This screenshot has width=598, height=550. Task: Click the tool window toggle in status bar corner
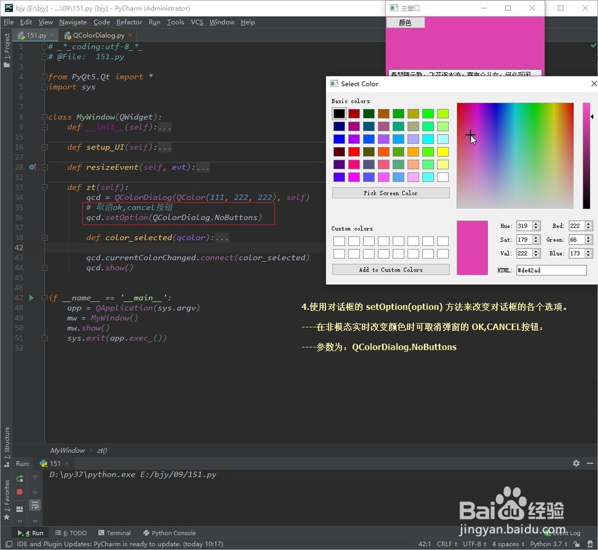click(x=9, y=544)
